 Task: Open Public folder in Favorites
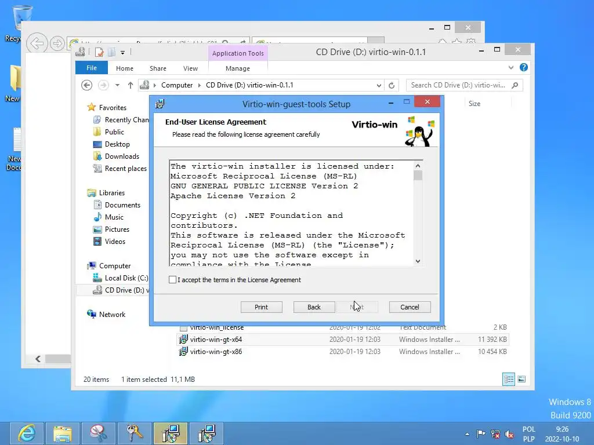pyautogui.click(x=114, y=132)
